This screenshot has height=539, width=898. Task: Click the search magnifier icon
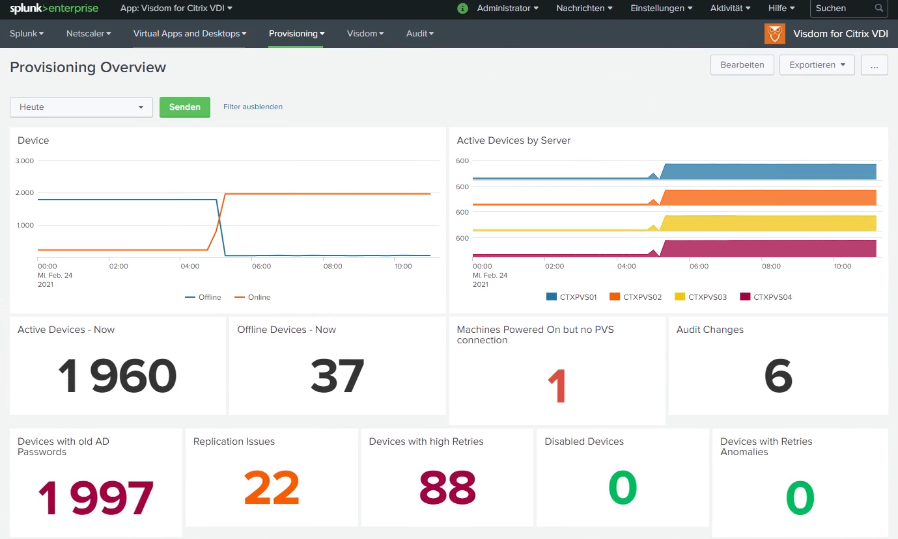coord(879,8)
